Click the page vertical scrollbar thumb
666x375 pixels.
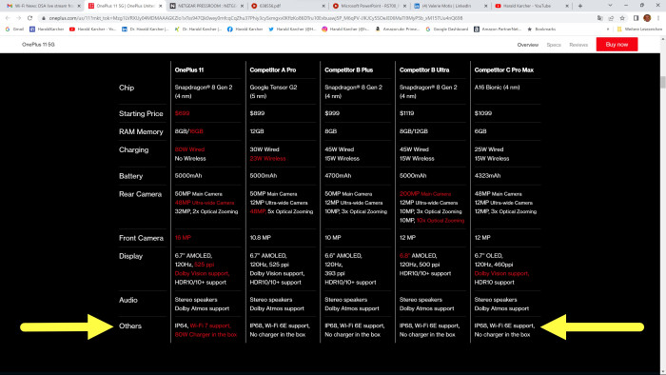(x=662, y=82)
